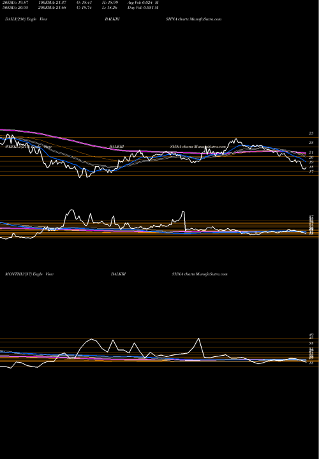
Task: Click the Avg Vol reading in the header
Action: 143,3
